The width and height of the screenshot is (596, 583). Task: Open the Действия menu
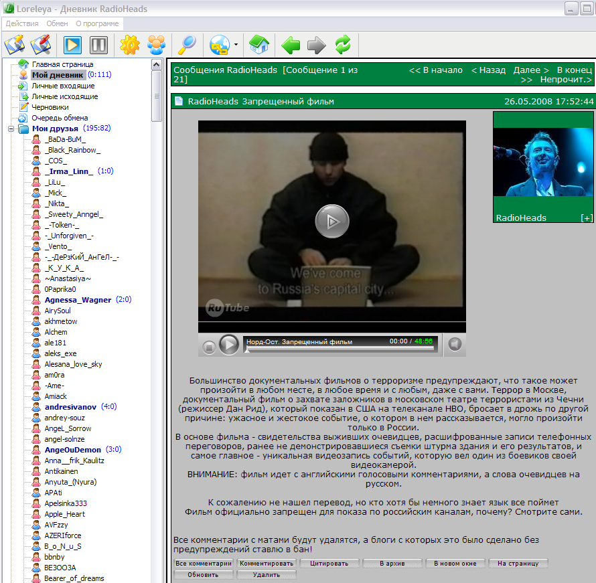tap(22, 23)
